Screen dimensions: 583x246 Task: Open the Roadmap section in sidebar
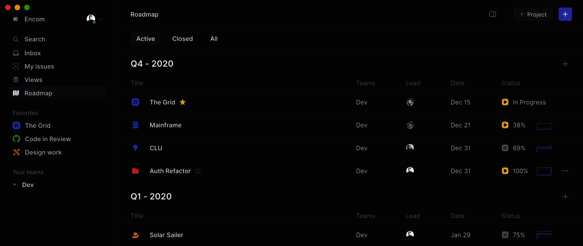point(38,93)
